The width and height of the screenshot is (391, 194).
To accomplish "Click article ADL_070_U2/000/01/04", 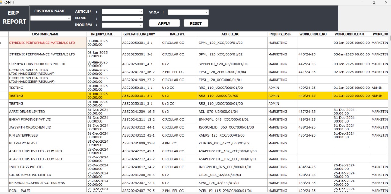I will click(x=232, y=112).
